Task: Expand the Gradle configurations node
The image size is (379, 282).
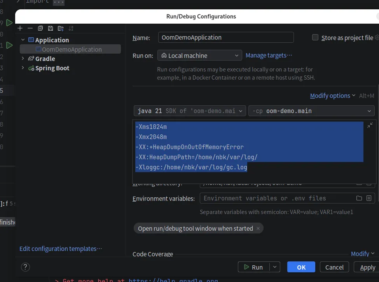Action: [x=23, y=59]
